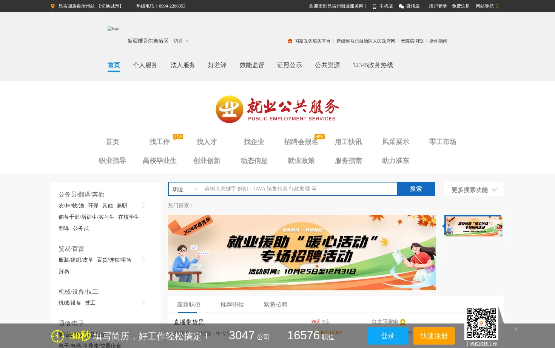The height and width of the screenshot is (348, 555).
Task: Open 效能监督 section
Action: point(252,65)
